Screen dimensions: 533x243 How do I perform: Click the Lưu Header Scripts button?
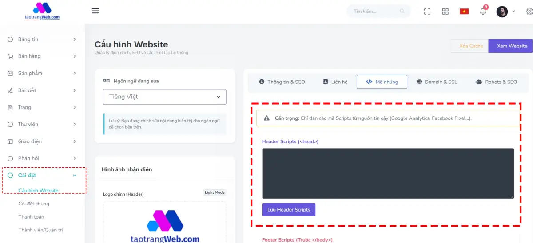pos(289,210)
